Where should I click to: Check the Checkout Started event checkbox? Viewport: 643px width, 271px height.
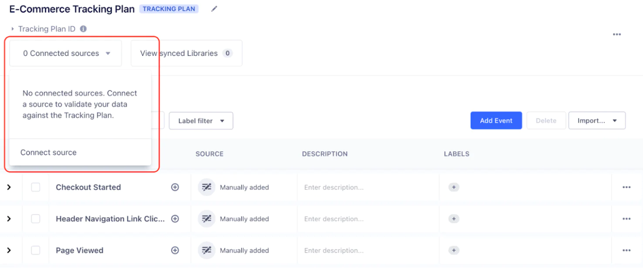[x=36, y=187]
